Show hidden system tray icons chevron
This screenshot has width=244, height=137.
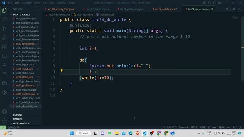click(199, 133)
